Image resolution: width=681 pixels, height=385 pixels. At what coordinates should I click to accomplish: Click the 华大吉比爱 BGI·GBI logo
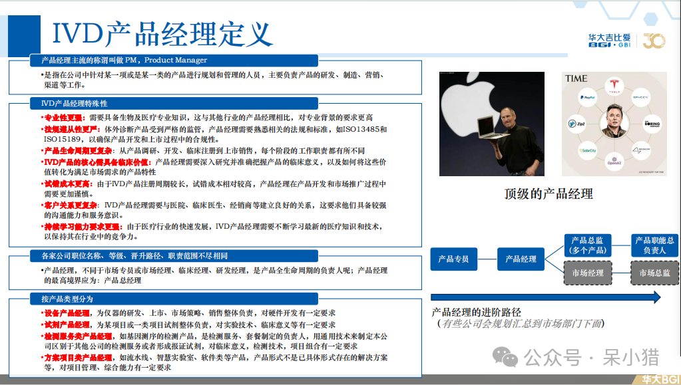pos(609,41)
